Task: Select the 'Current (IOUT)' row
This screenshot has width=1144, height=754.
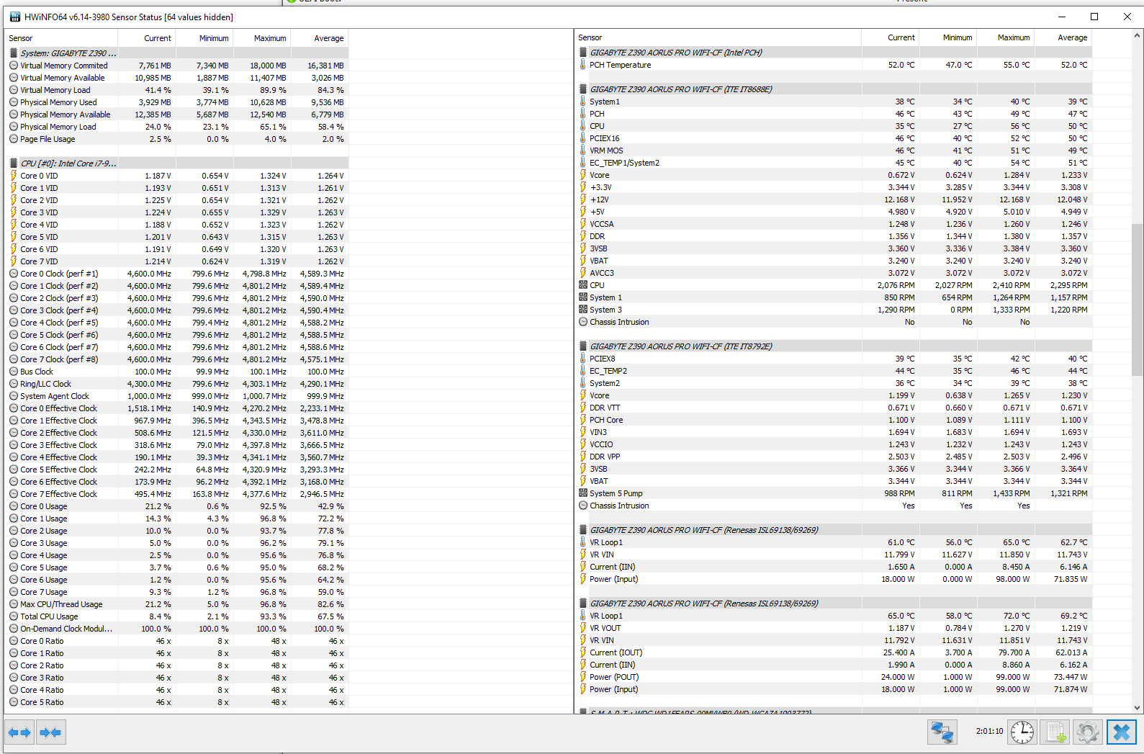Action: click(x=834, y=652)
